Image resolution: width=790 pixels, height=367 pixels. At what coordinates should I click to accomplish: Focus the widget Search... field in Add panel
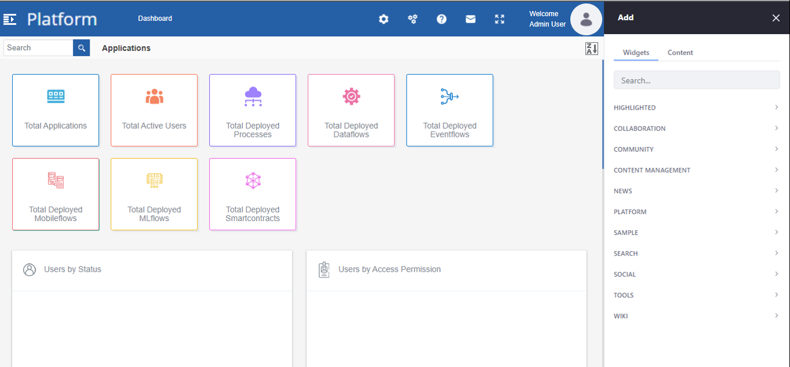697,80
